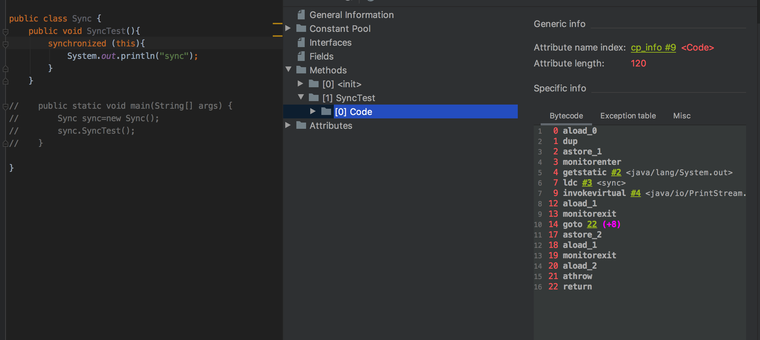Viewport: 760px width, 340px height.
Task: Collapse the Methods tree node
Action: click(288, 69)
